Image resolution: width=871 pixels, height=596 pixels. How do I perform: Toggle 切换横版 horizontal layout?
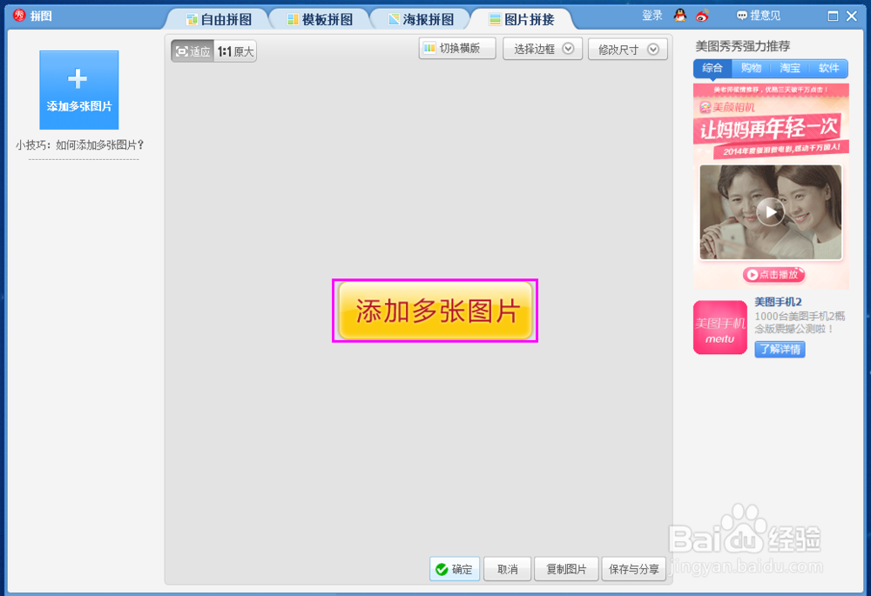point(456,48)
